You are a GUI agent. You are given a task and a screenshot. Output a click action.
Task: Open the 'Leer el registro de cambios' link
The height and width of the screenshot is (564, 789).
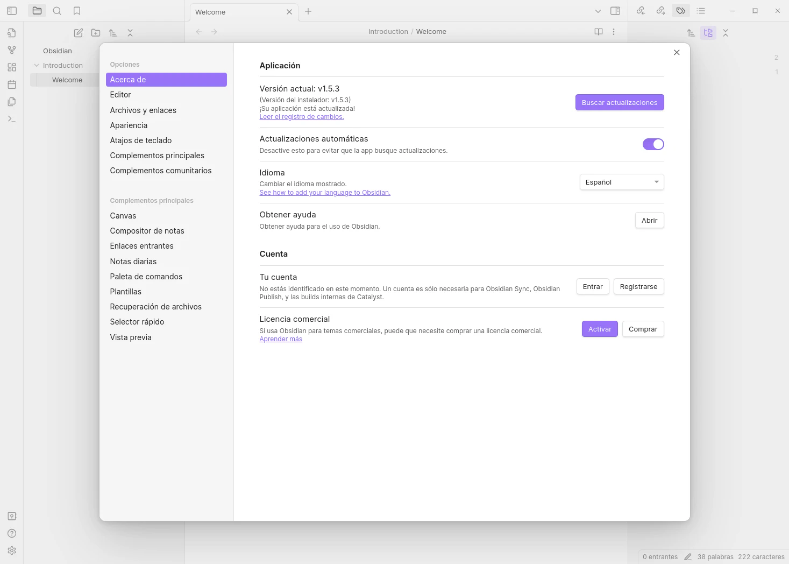pyautogui.click(x=301, y=117)
